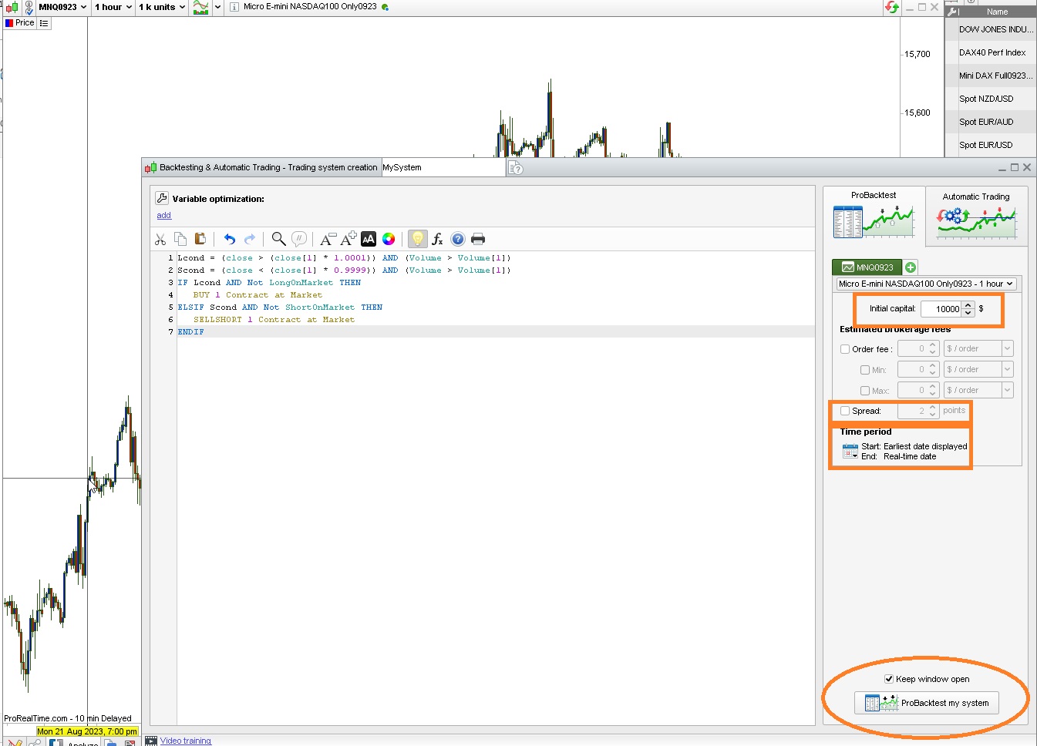Enable the Spread checkbox
The image size is (1037, 746).
point(845,411)
